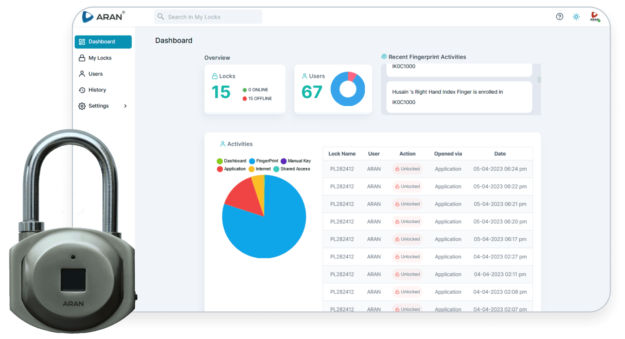Click Unlocked badge for 05-04-2023 06:20 pm row

tap(407, 221)
